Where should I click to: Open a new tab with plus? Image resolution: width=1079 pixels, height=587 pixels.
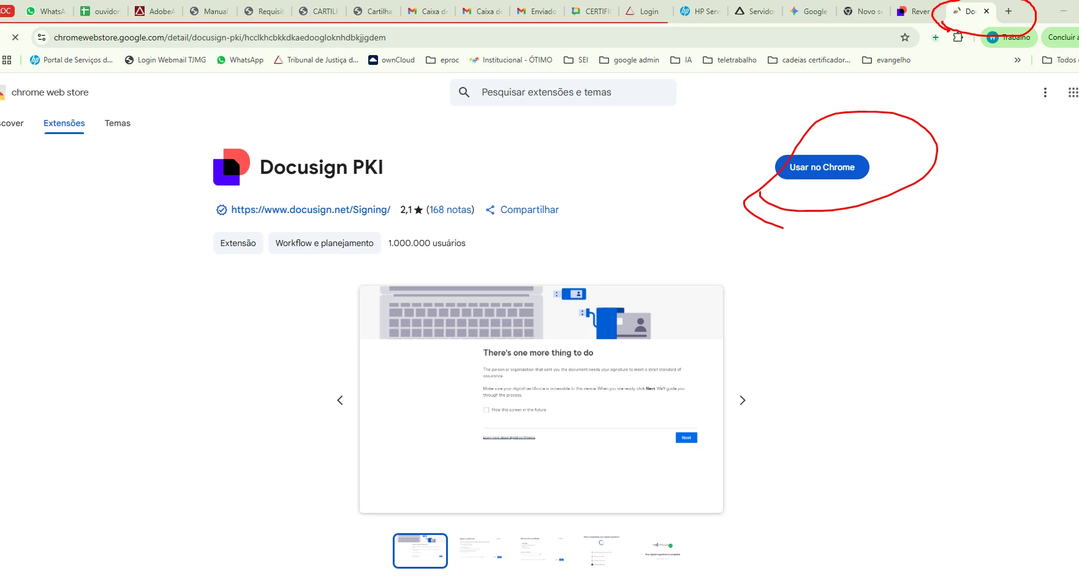click(x=1009, y=11)
